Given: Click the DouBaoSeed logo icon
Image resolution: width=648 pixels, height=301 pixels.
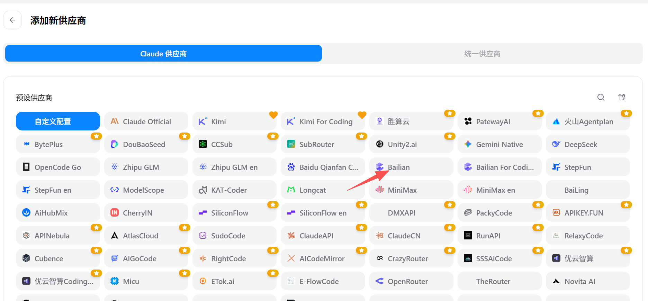Looking at the screenshot, I should [115, 144].
